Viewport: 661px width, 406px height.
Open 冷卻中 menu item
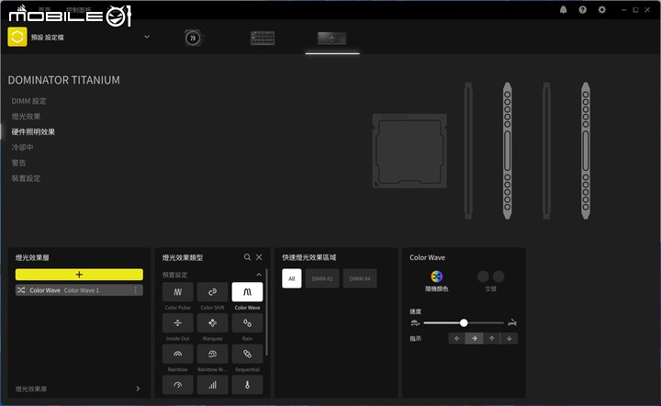click(22, 147)
